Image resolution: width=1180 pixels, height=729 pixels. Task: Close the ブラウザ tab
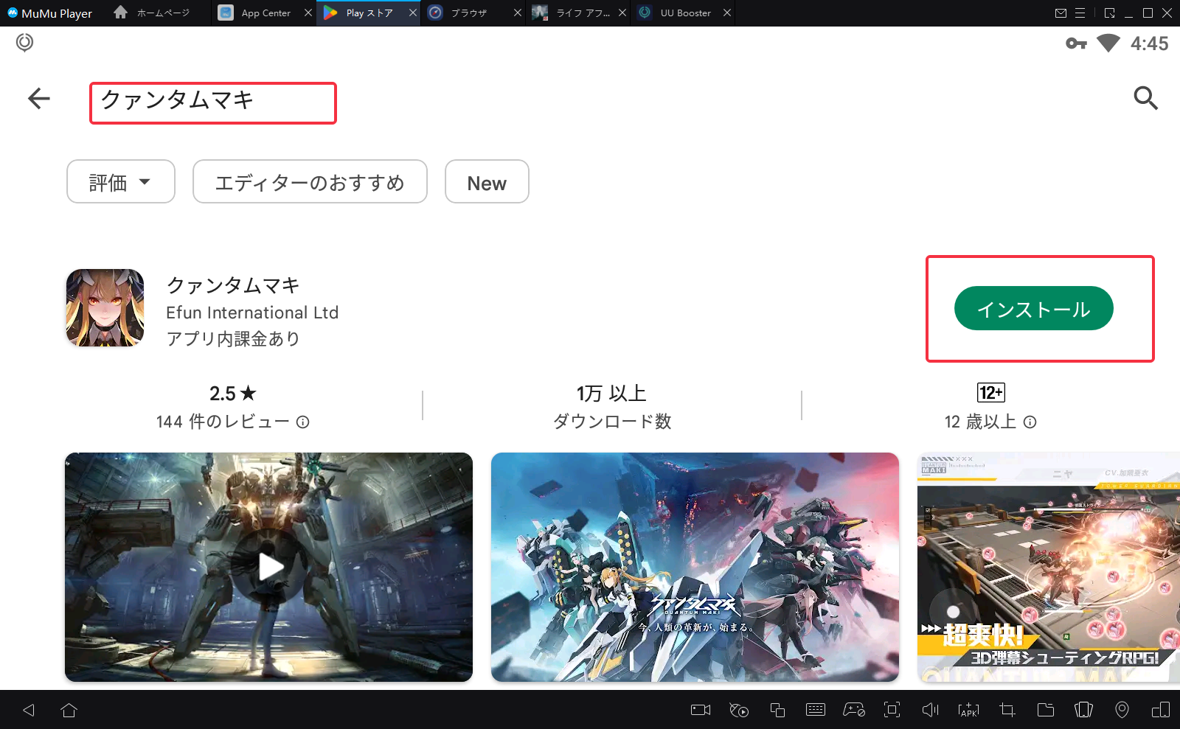coord(518,13)
